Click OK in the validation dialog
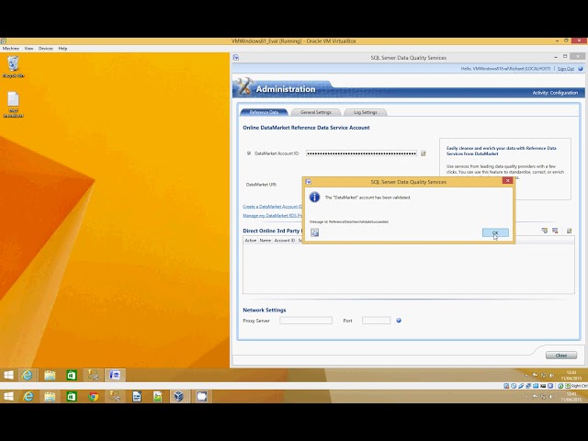The height and width of the screenshot is (441, 588). click(495, 232)
